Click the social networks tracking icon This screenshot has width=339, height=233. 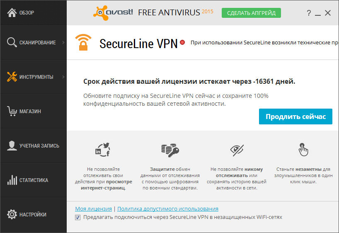[103, 150]
